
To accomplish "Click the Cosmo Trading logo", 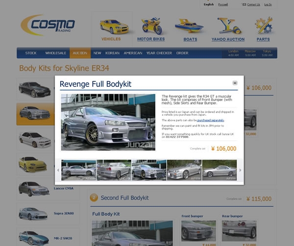I will coord(48,25).
